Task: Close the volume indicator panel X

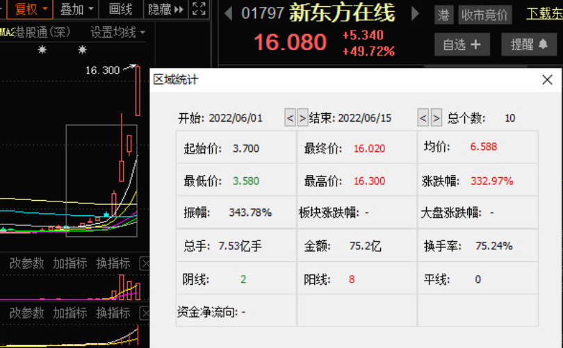Action: point(145,264)
